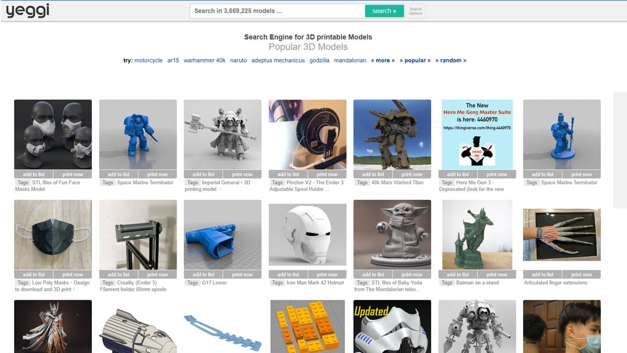627x353 pixels.
Task: Print the Imperial General model now
Action: [x=242, y=175]
